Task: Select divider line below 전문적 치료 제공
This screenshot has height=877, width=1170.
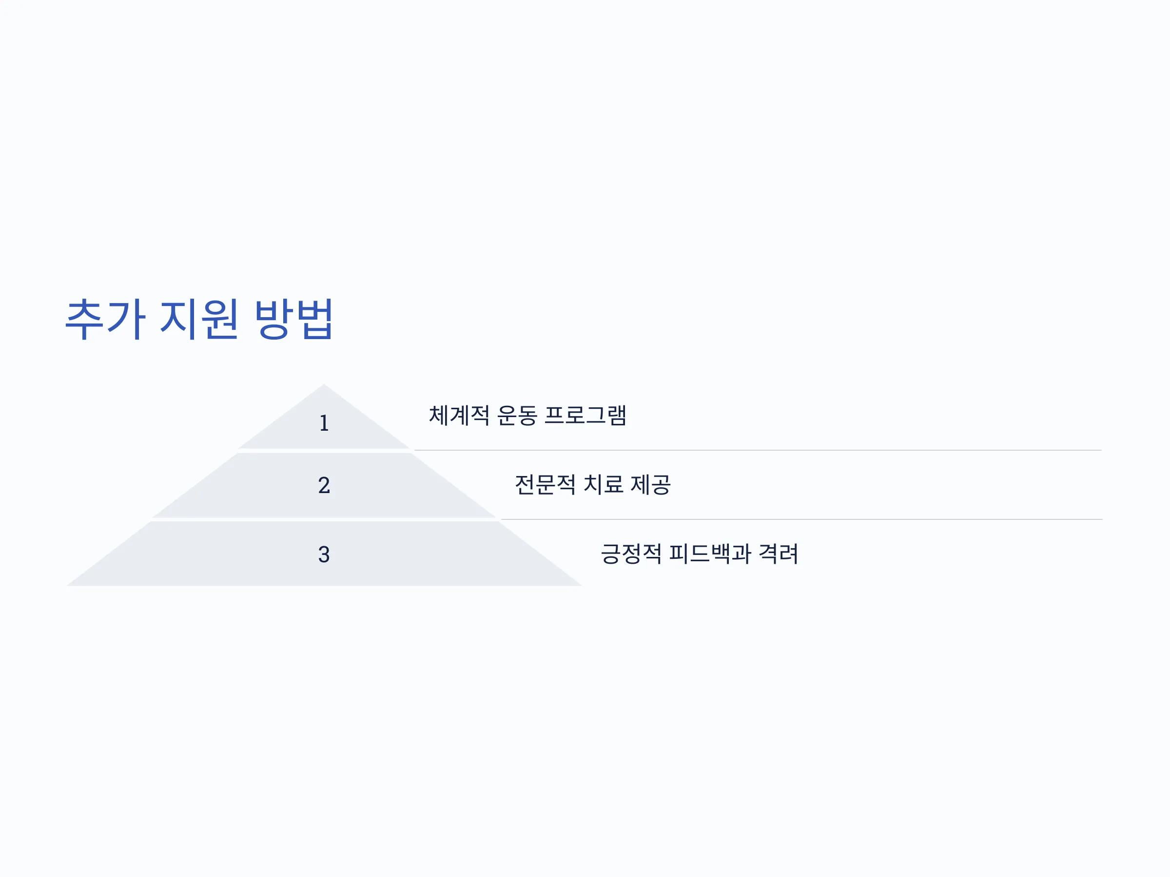Action: point(802,520)
